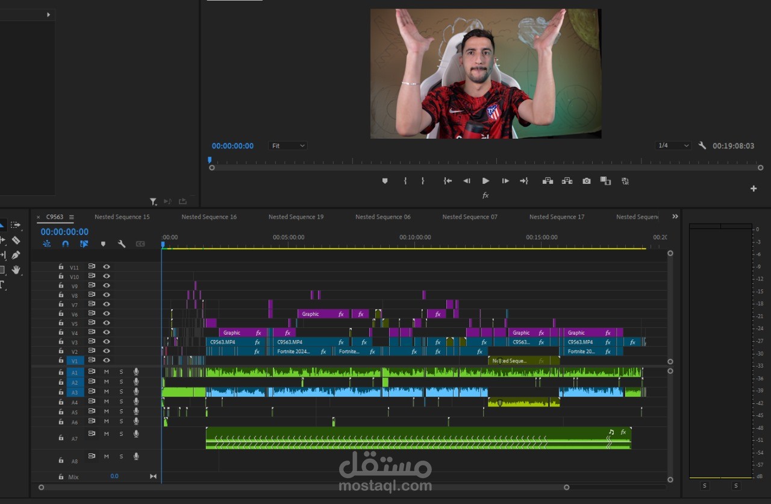The width and height of the screenshot is (771, 504).
Task: Hide track V6 output
Action: pos(107,313)
